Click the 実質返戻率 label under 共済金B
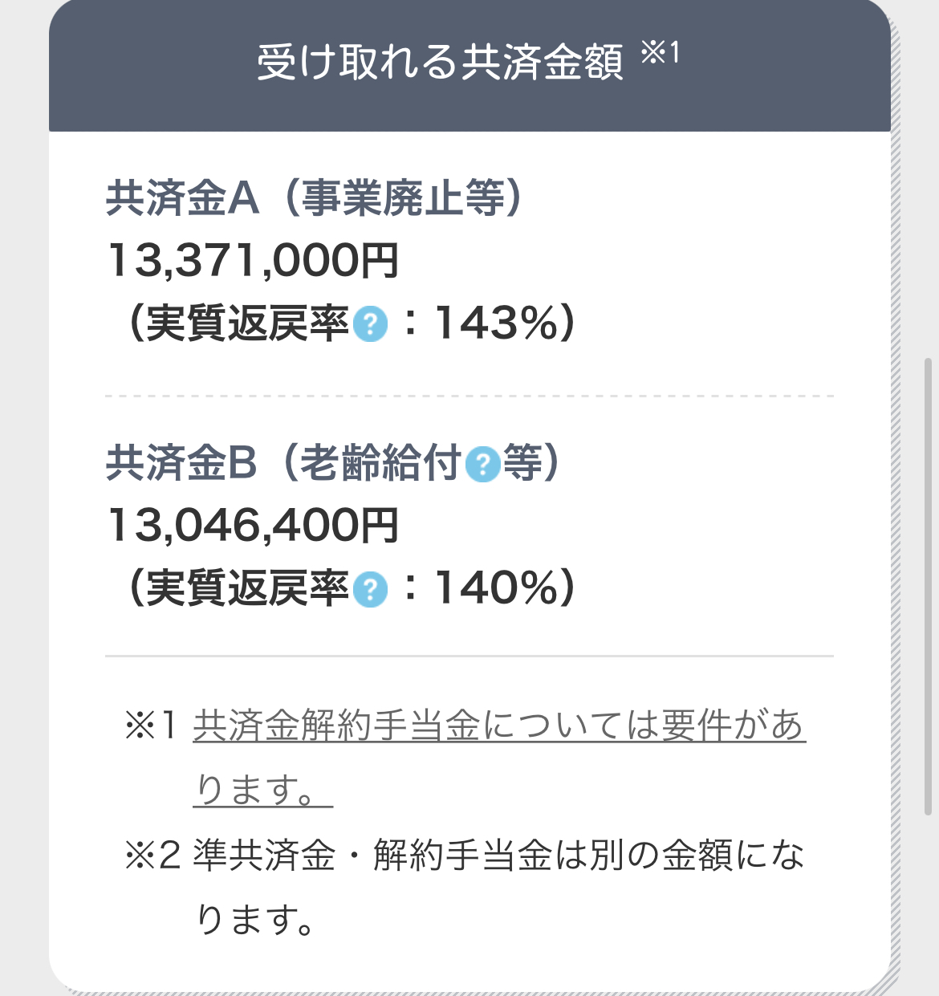The height and width of the screenshot is (996, 939). coord(247,589)
